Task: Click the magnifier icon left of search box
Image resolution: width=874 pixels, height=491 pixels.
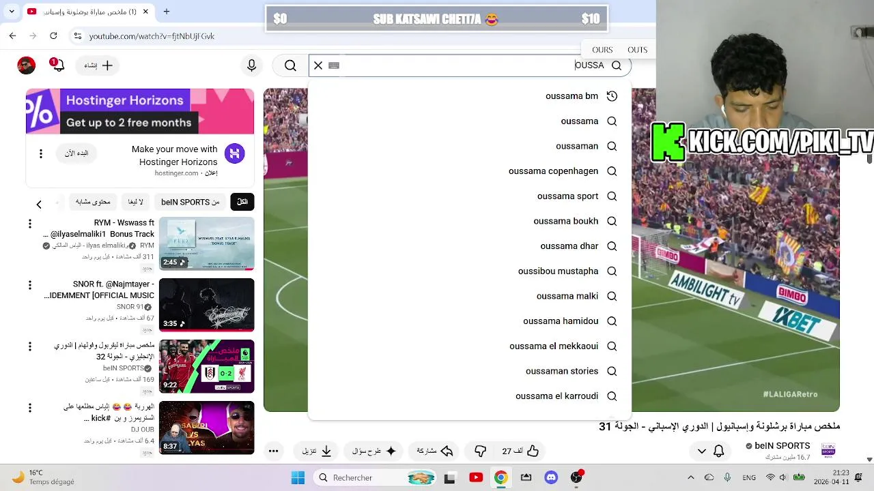Action: [290, 65]
